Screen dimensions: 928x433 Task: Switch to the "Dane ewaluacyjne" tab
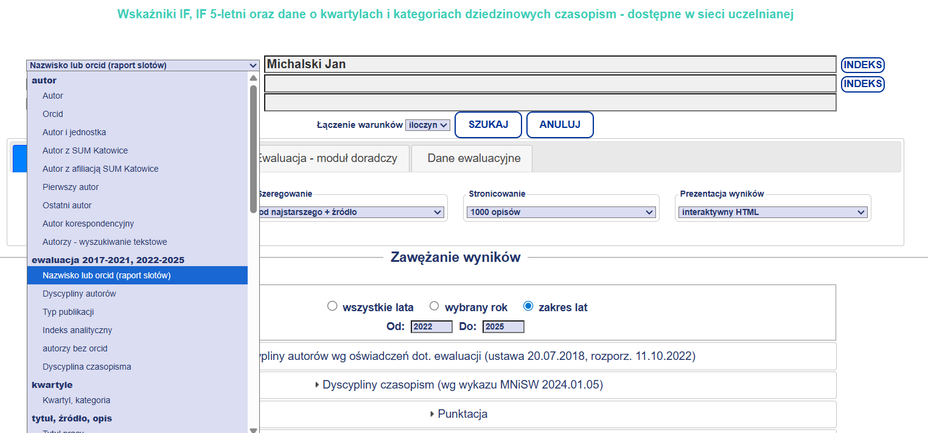(471, 158)
